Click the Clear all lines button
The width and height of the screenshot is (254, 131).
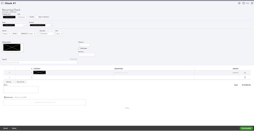(x=21, y=82)
